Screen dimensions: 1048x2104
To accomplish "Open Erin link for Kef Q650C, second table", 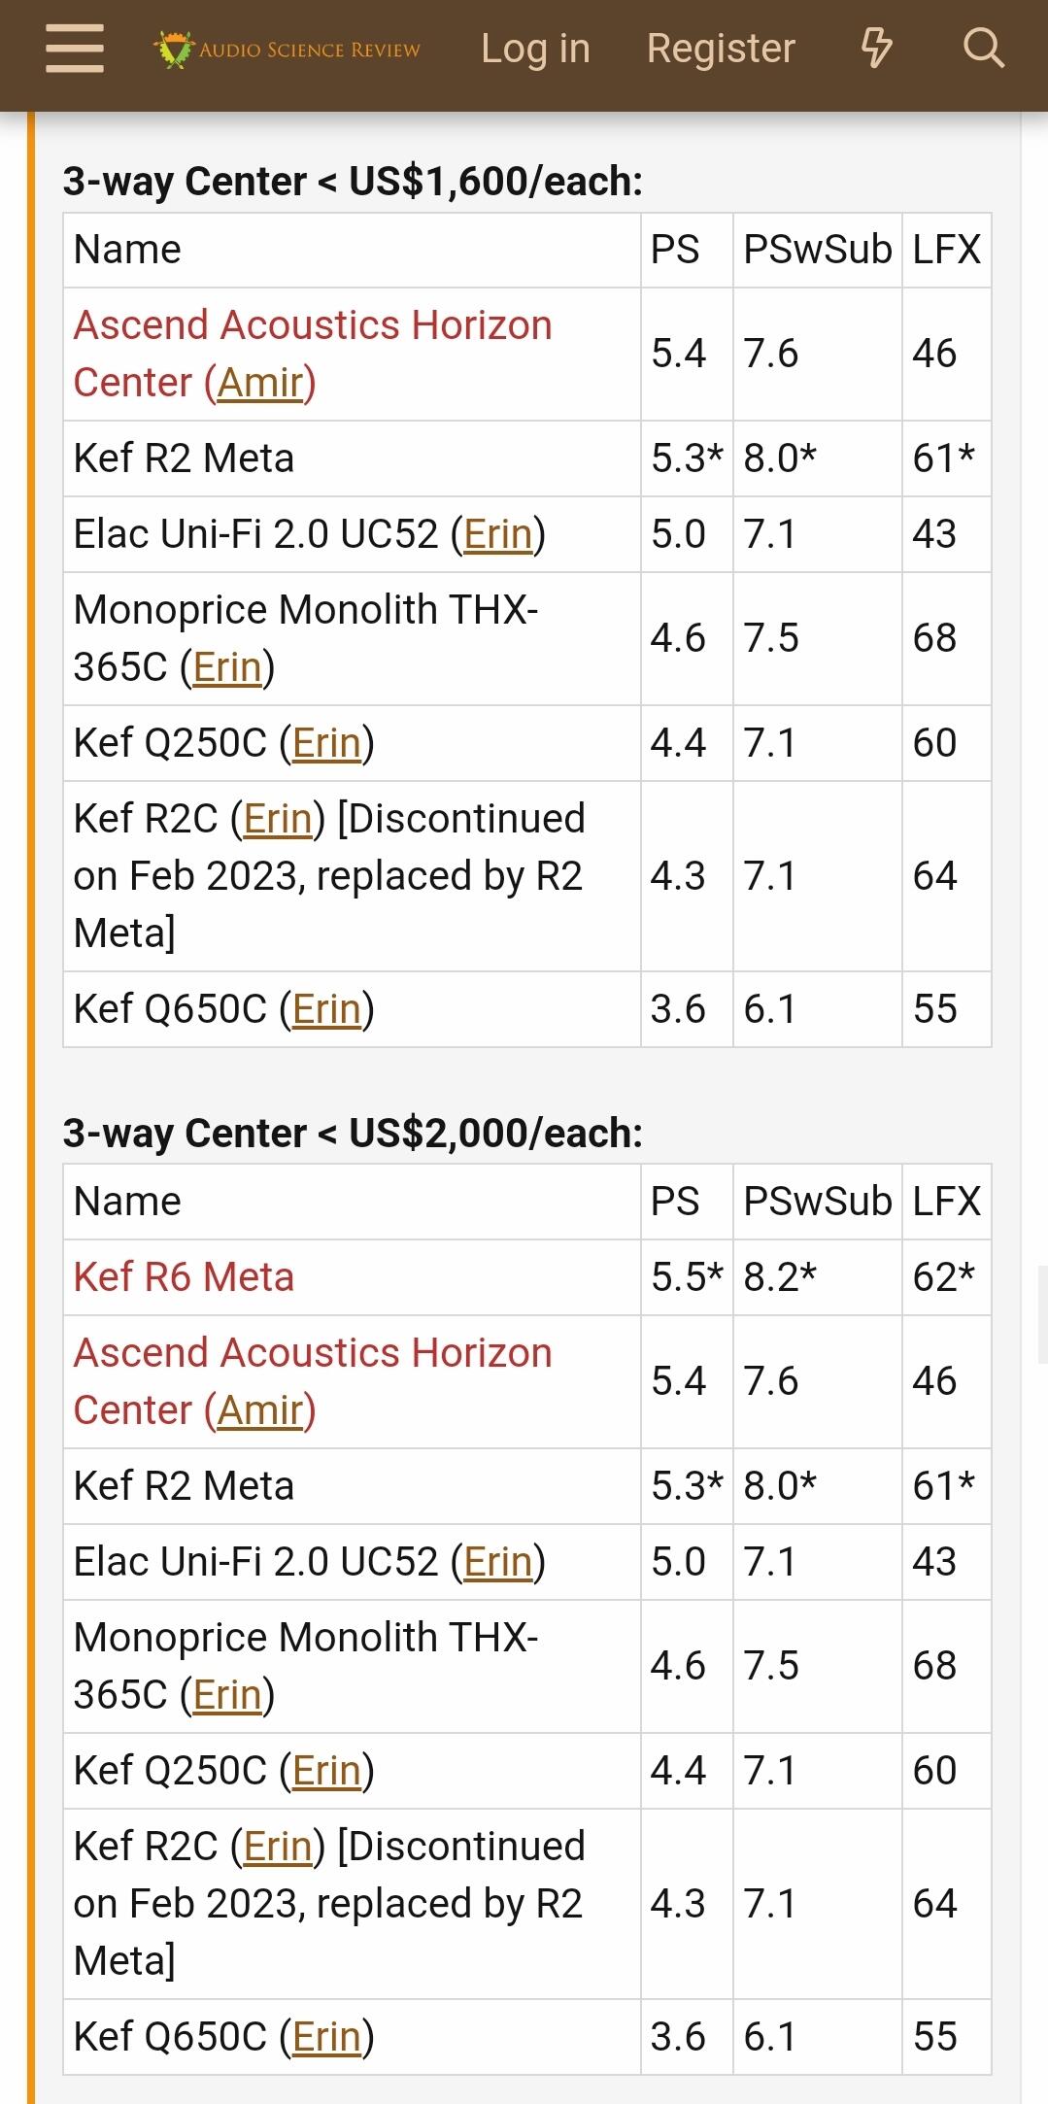I will pos(326,2037).
